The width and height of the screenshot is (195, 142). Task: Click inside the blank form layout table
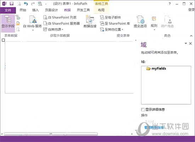coord(69,67)
